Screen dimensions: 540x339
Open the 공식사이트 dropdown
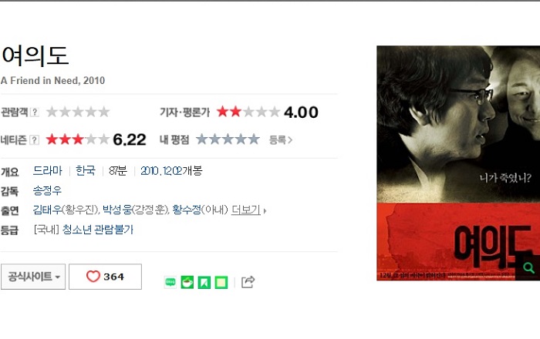(33, 277)
